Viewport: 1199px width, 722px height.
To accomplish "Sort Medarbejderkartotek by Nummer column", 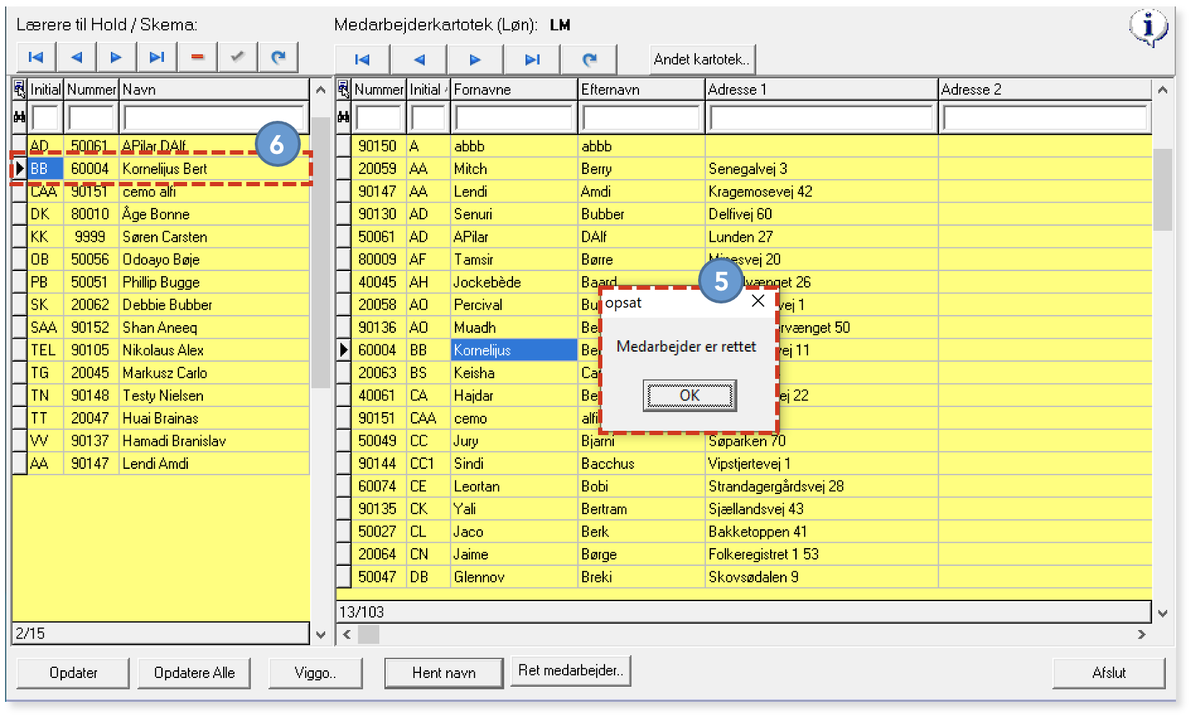I will (379, 89).
